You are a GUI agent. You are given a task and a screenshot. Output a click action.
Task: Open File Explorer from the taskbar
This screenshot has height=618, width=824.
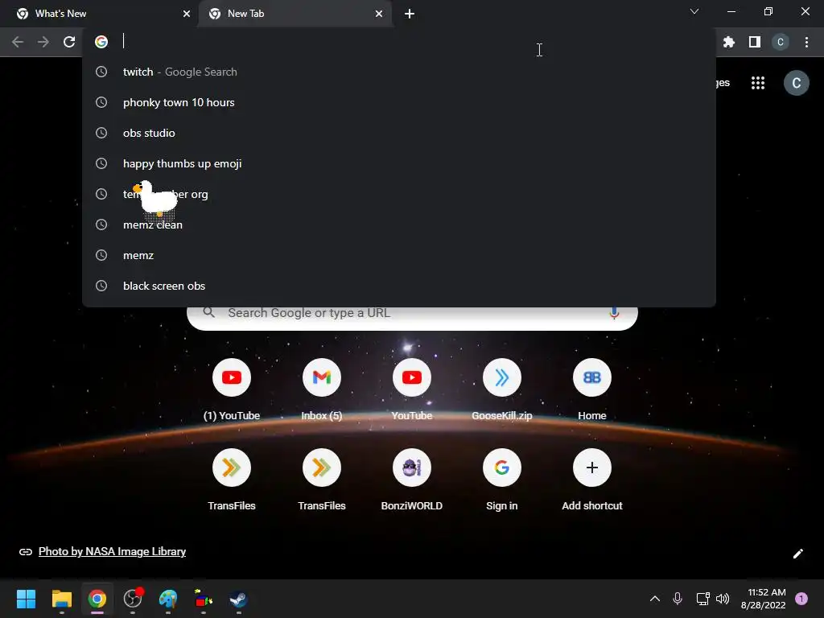(61, 599)
